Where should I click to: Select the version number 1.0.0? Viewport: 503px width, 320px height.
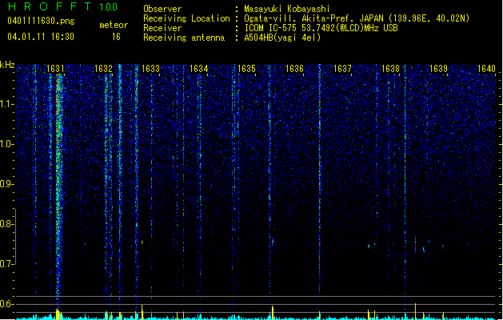pyautogui.click(x=108, y=7)
